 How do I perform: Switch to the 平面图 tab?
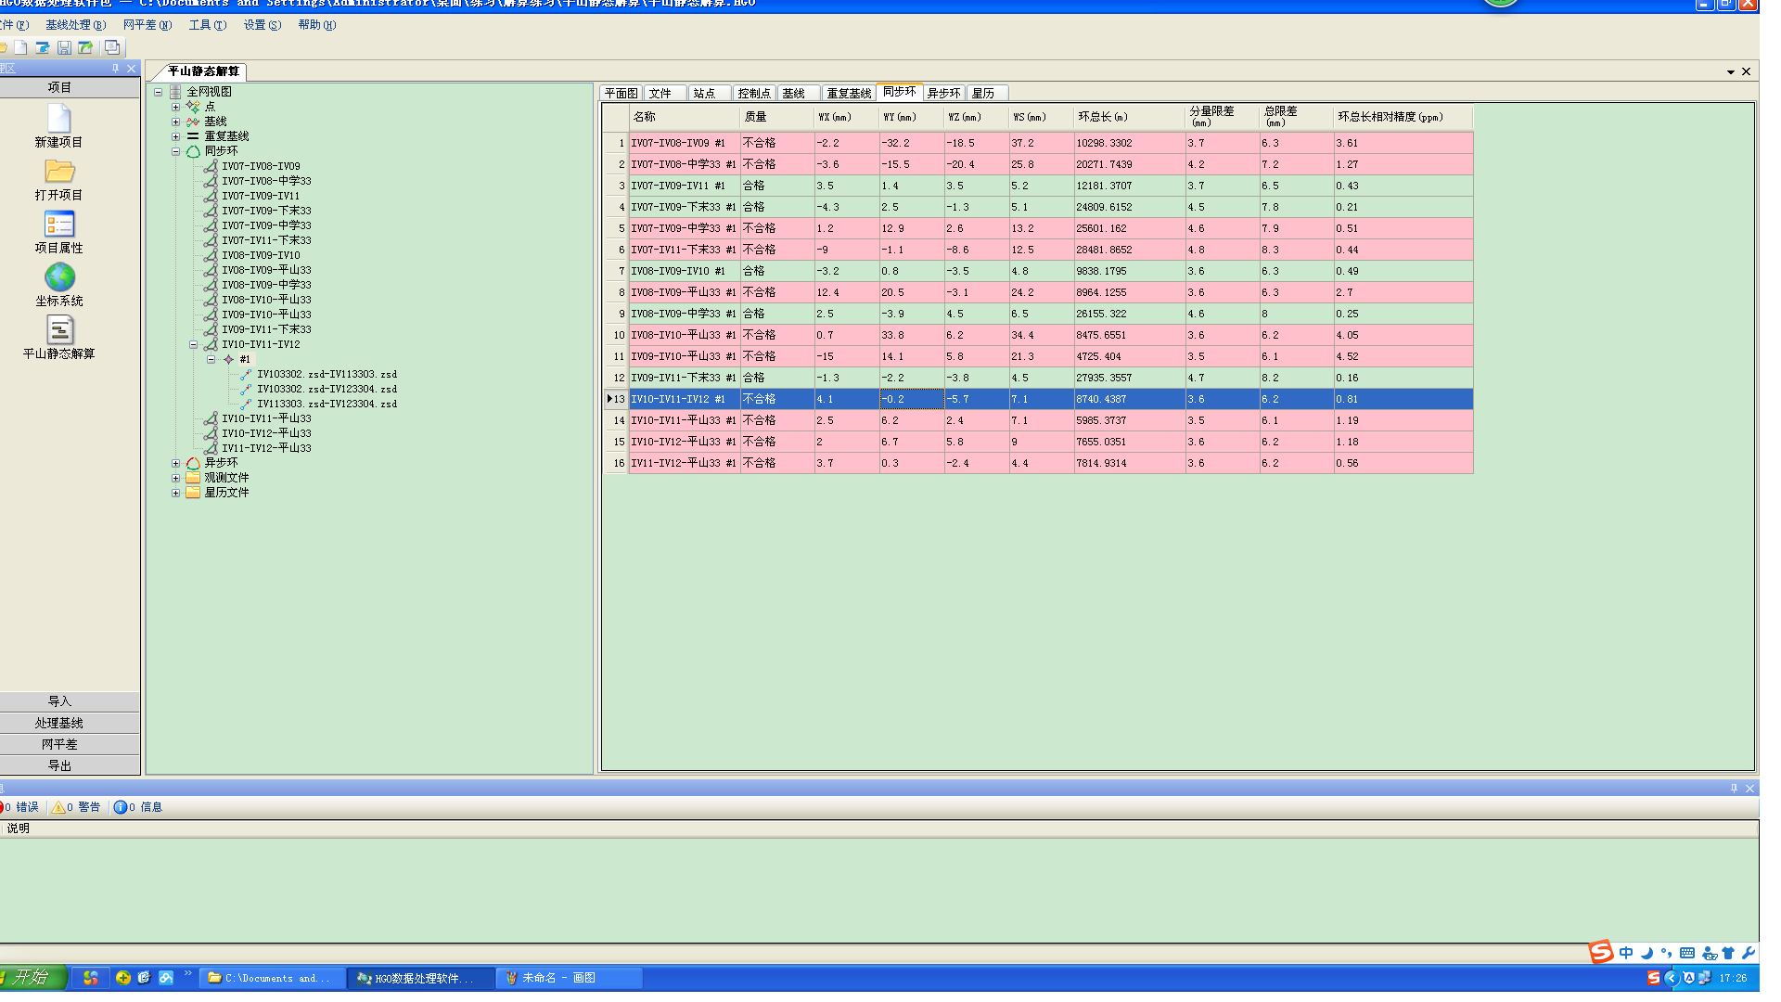tap(621, 93)
